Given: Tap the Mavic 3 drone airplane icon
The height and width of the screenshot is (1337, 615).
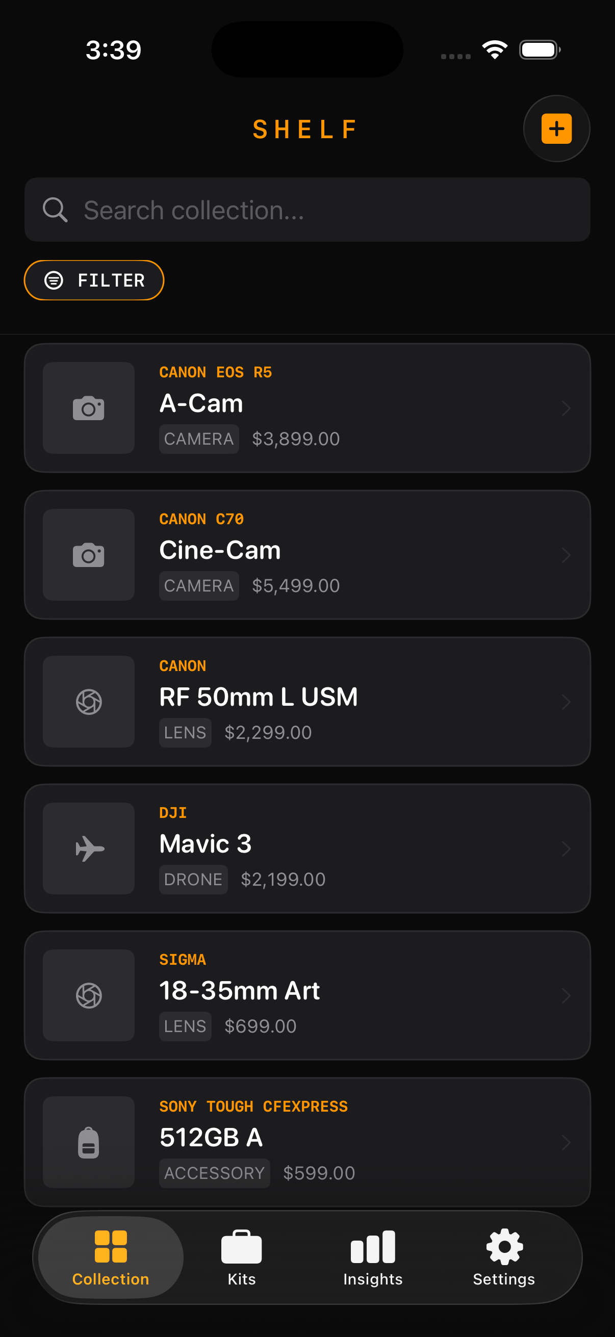Looking at the screenshot, I should tap(89, 849).
